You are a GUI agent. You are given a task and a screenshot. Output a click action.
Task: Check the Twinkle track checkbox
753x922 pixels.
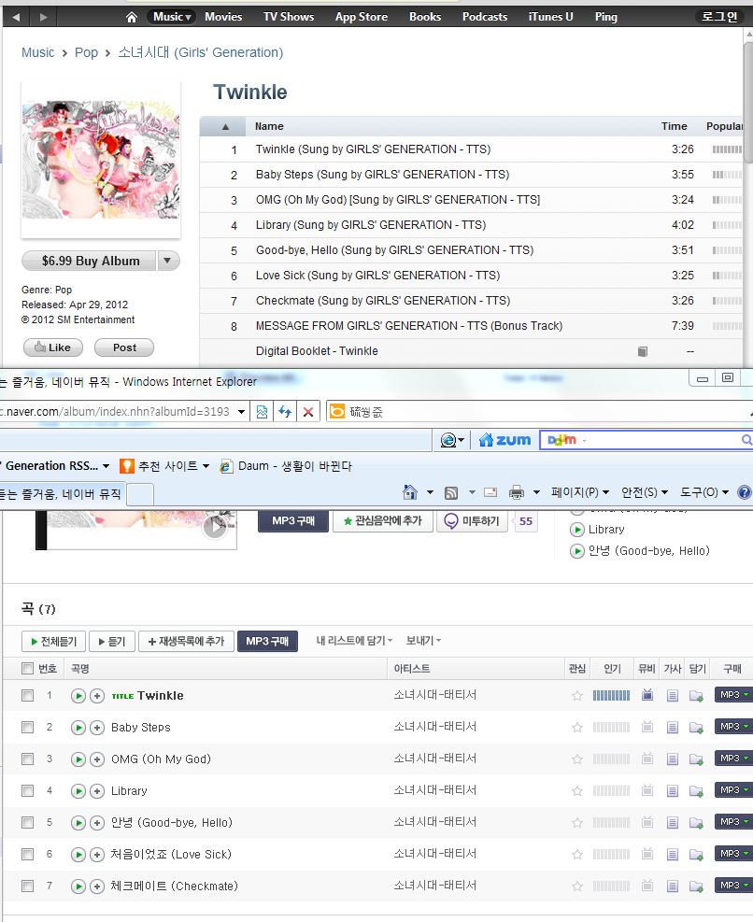[28, 696]
